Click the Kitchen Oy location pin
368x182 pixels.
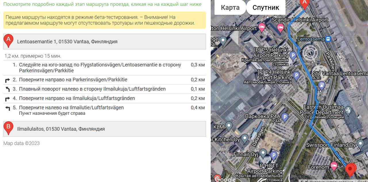pos(245,139)
